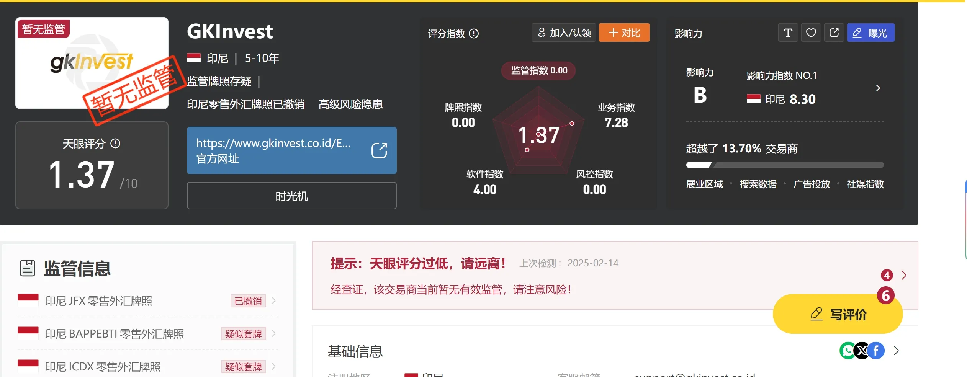Click the 基础信息 section heading

point(355,351)
